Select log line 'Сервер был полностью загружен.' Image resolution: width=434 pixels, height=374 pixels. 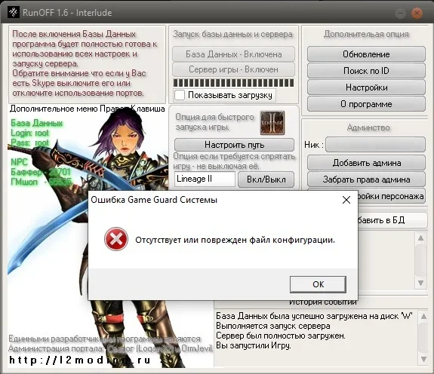(281, 336)
